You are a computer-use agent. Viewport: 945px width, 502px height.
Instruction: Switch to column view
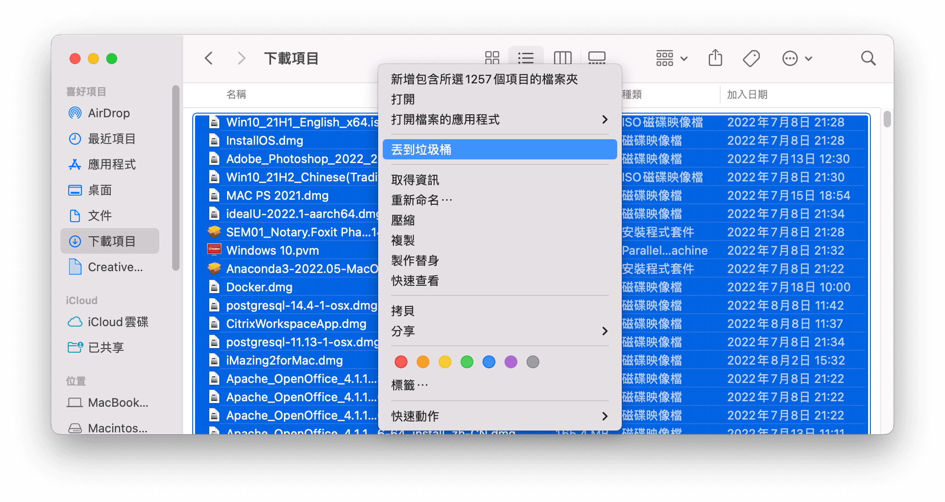pos(562,58)
